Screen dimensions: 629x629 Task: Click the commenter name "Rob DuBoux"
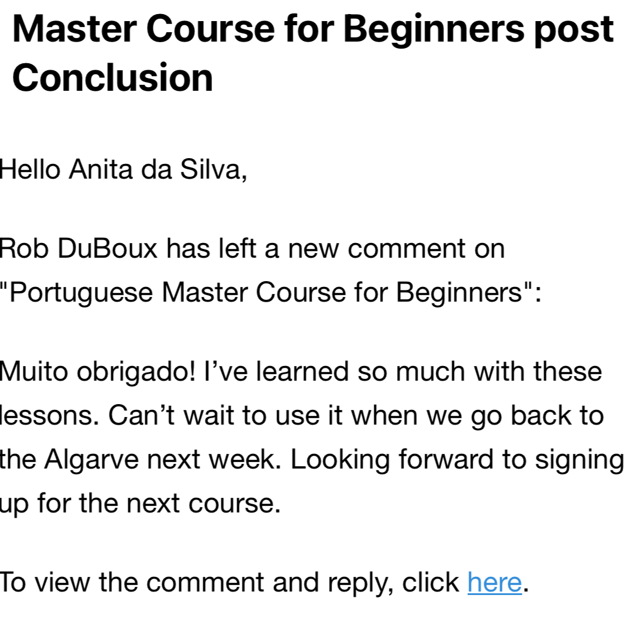(78, 249)
